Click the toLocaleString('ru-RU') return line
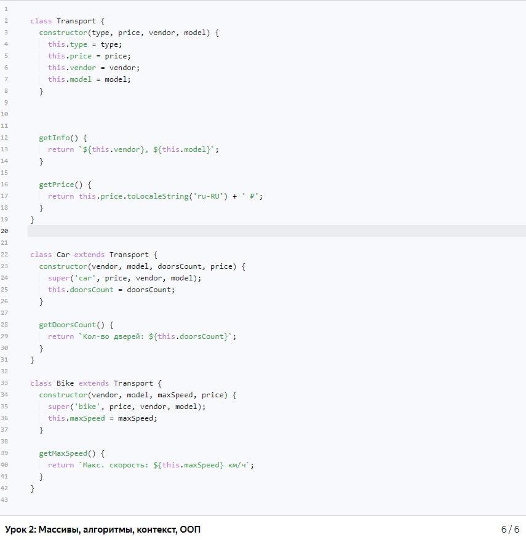526x540 pixels. [x=155, y=196]
